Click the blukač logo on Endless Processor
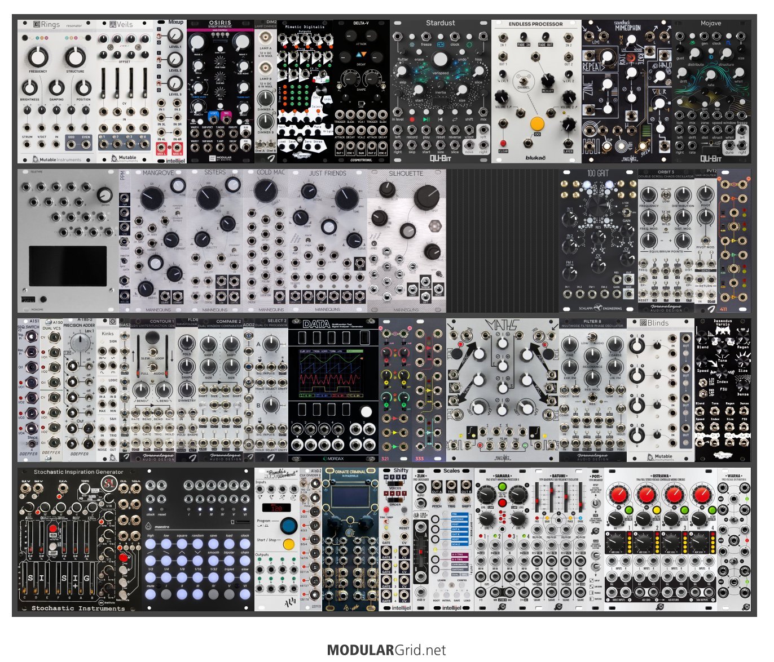Screen dimensions: 774x662 [x=535, y=158]
